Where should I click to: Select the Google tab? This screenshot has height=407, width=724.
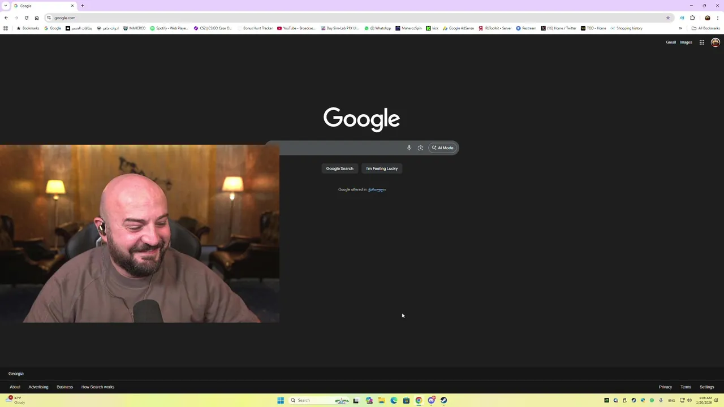pyautogui.click(x=44, y=6)
